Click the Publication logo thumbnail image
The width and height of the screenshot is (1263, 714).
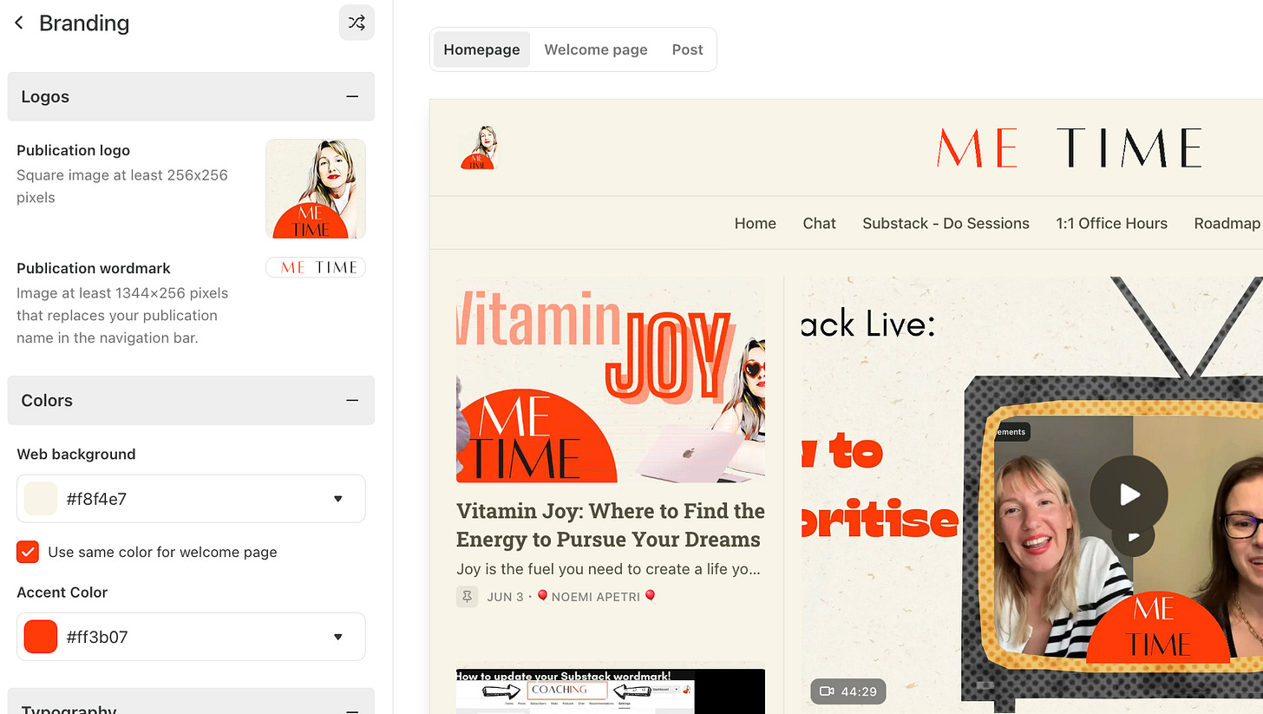[316, 188]
